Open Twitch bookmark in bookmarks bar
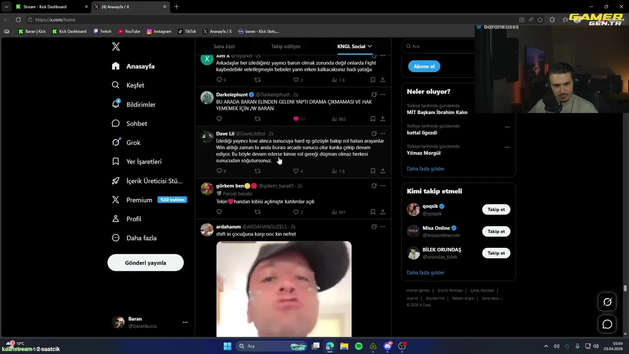This screenshot has width=629, height=354. 102,31
